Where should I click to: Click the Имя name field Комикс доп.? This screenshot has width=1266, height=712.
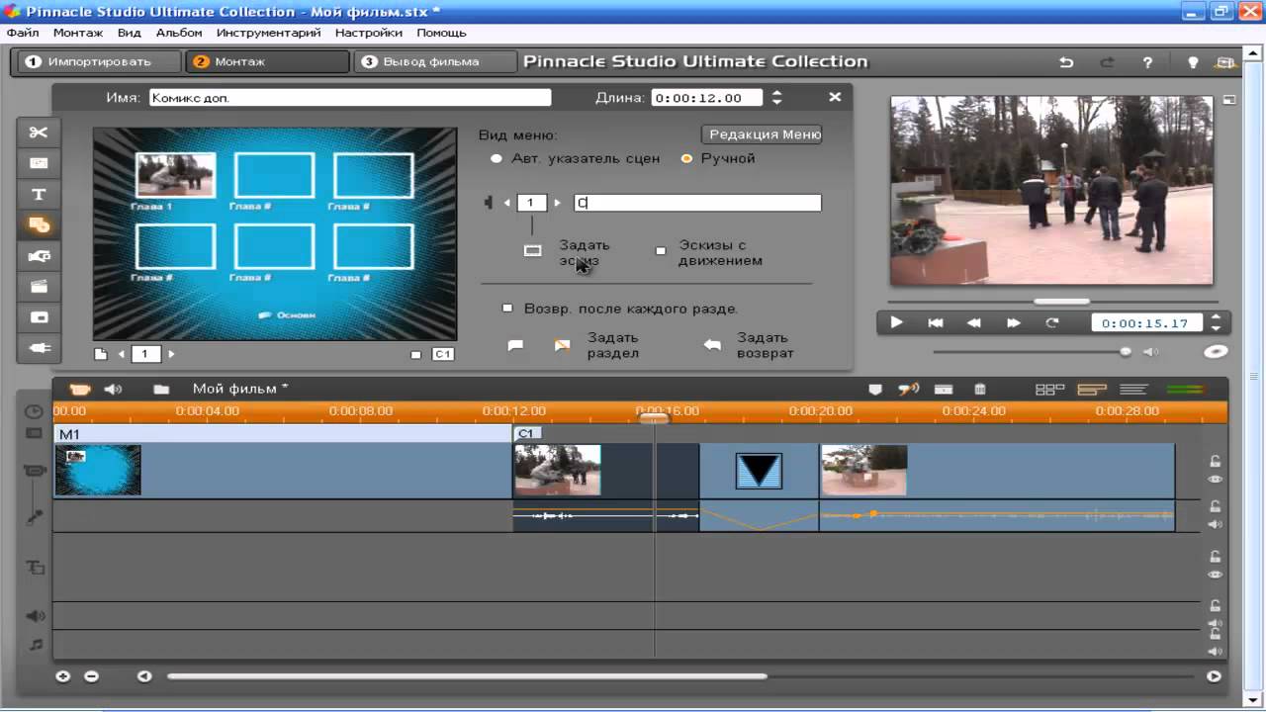(350, 98)
